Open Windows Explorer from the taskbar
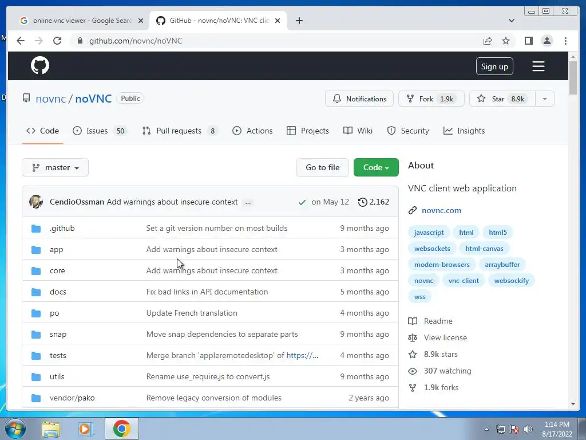 [x=51, y=429]
